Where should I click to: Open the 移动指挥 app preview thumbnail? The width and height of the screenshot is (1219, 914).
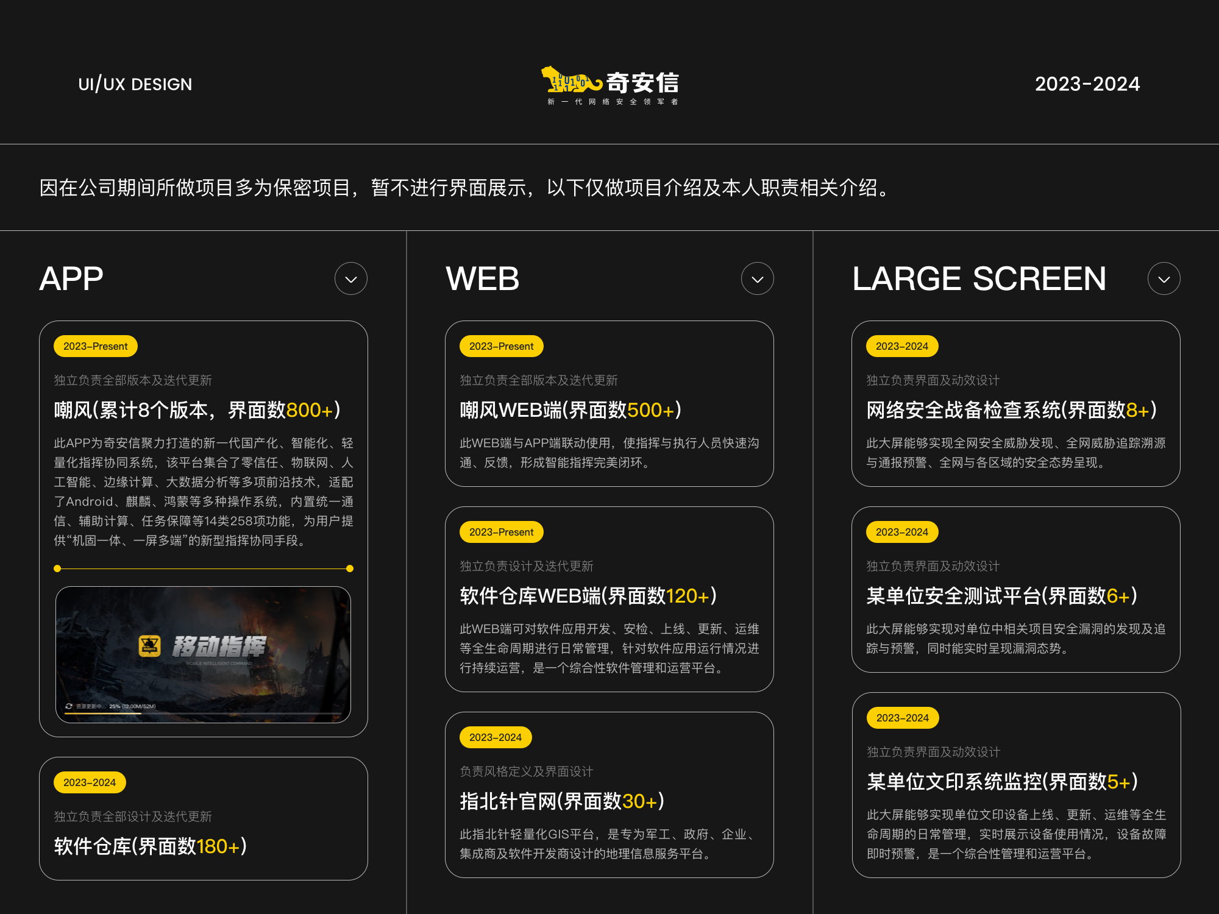[x=203, y=654]
